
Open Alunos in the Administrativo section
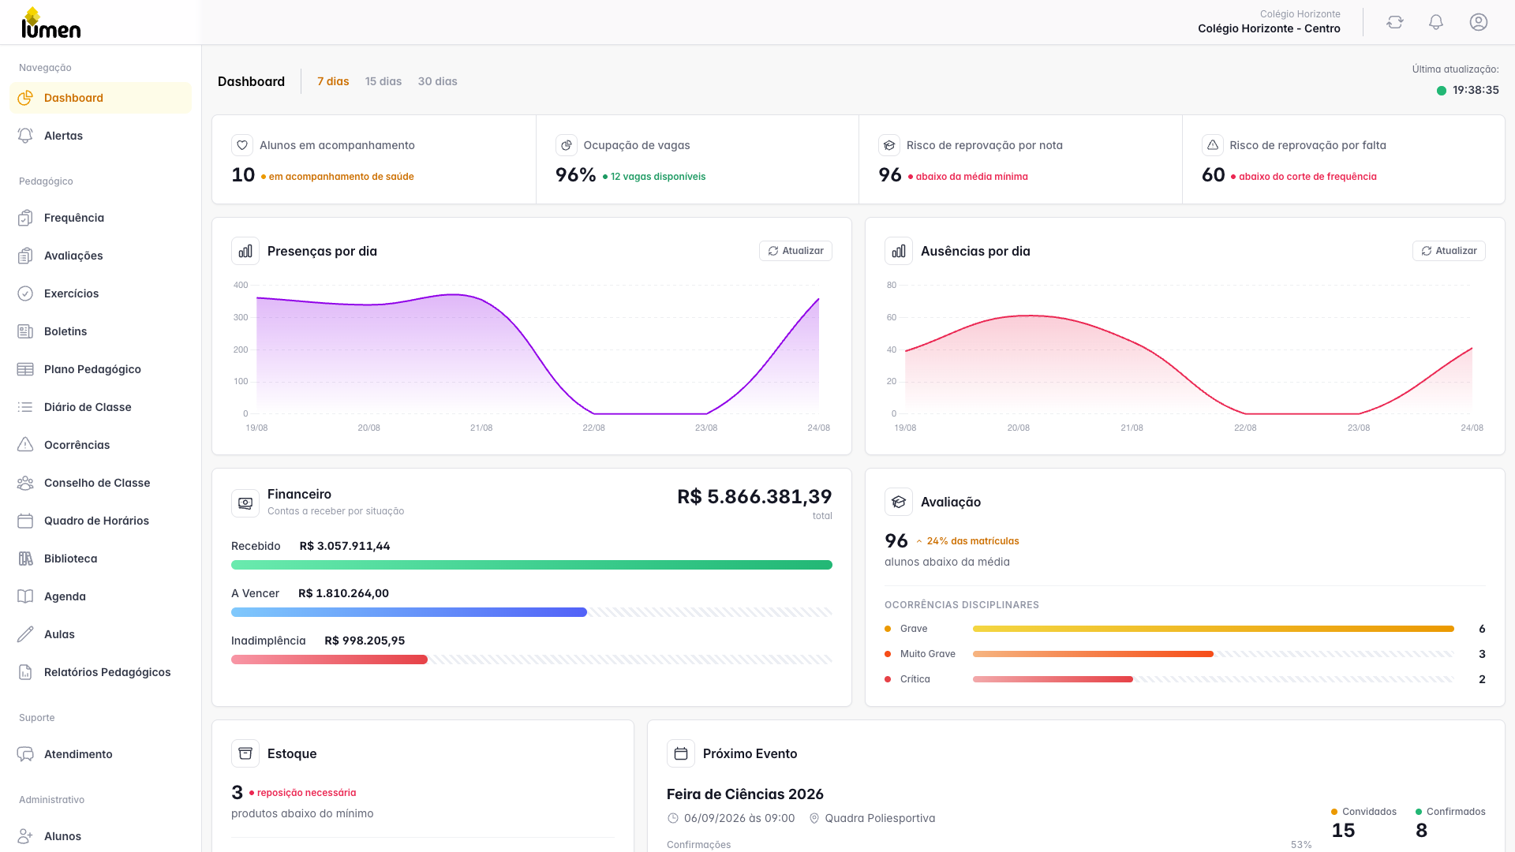101,836
